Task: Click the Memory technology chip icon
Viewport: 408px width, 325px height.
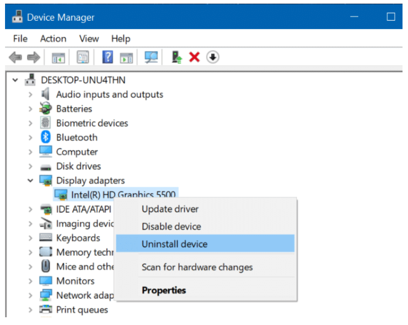Action: click(46, 252)
